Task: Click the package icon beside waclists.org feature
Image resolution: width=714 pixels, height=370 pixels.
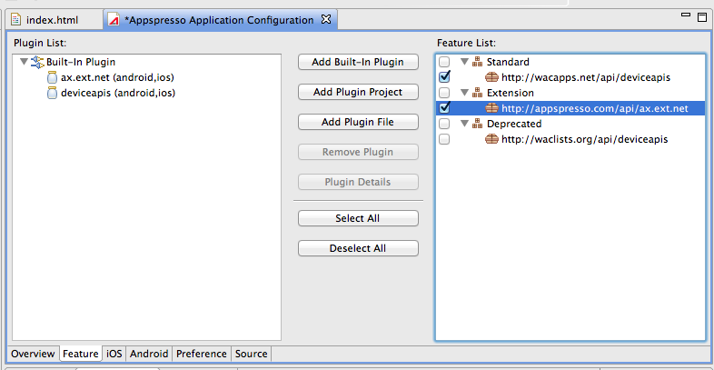Action: click(x=491, y=139)
